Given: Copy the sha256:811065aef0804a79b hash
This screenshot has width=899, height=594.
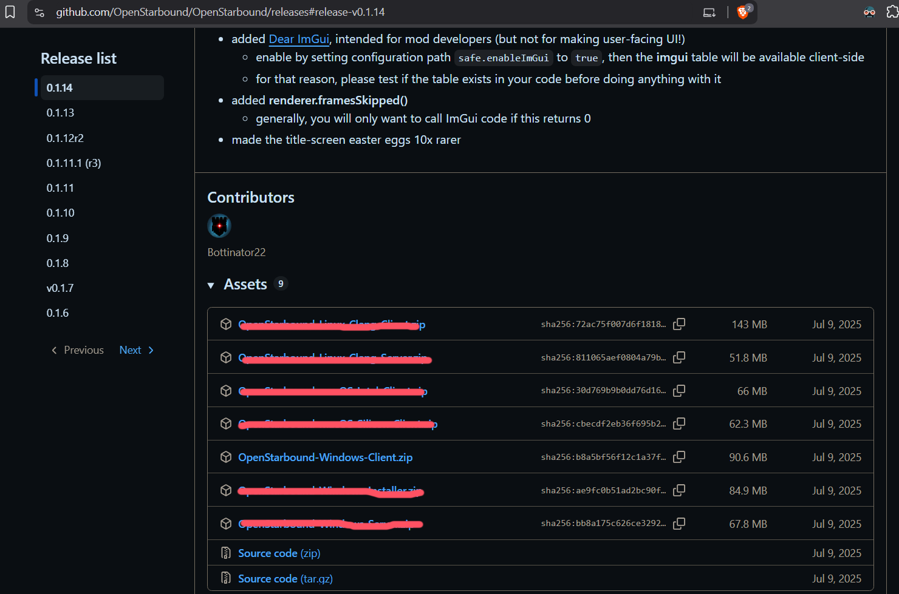Looking at the screenshot, I should pos(679,357).
